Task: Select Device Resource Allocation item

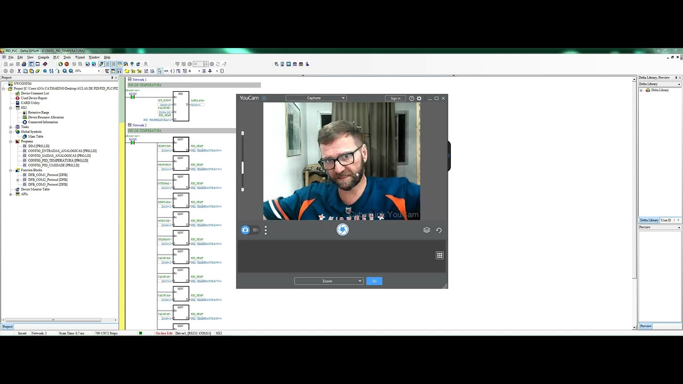Action: (46, 117)
